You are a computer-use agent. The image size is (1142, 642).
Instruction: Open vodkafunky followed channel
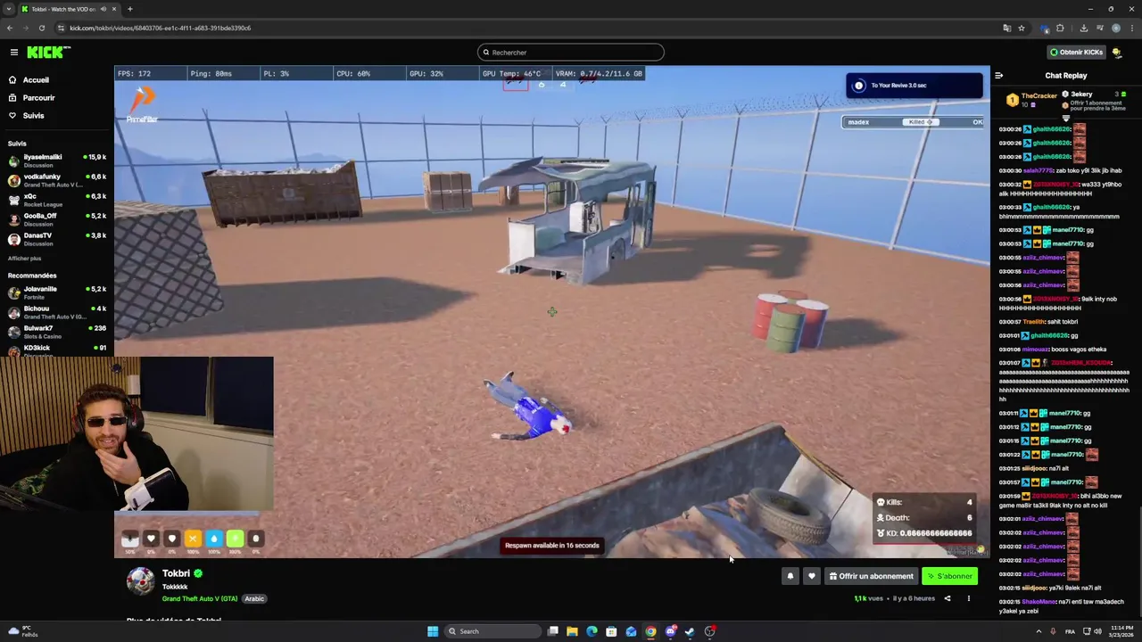pos(57,180)
